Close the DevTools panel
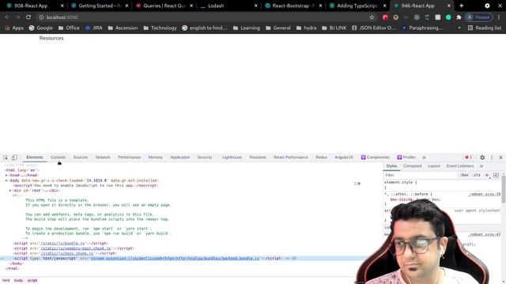506x284 pixels. [x=500, y=158]
